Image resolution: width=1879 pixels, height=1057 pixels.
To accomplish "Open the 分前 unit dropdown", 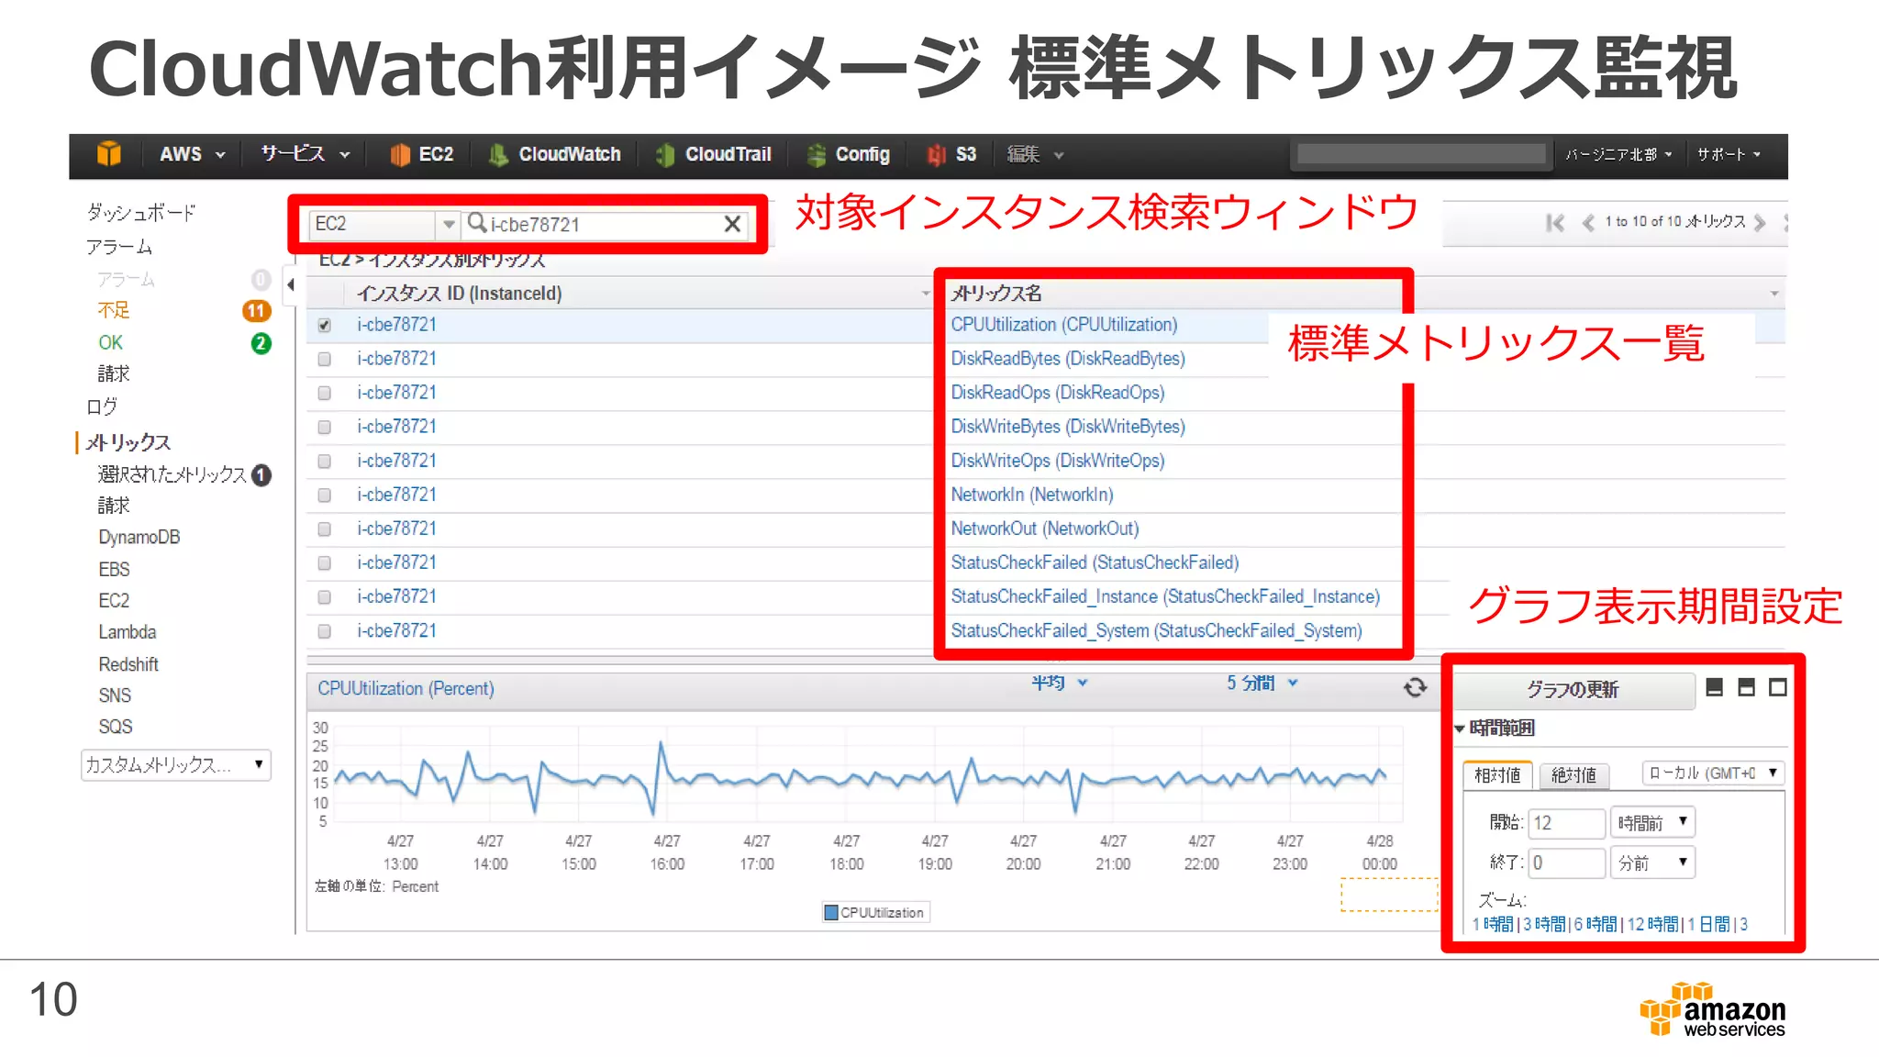I will pyautogui.click(x=1652, y=863).
